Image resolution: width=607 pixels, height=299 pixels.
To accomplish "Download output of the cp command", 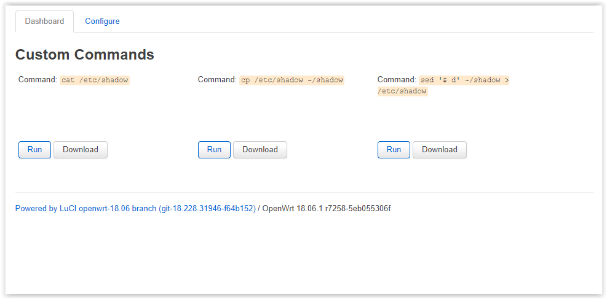I will [260, 150].
